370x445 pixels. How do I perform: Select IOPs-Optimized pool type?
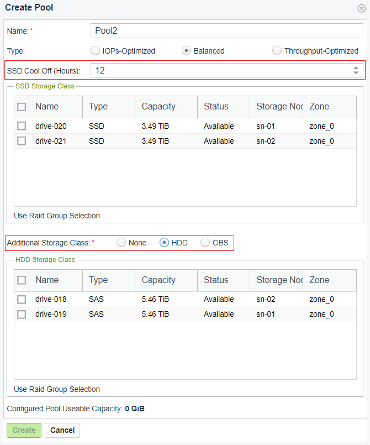click(96, 51)
